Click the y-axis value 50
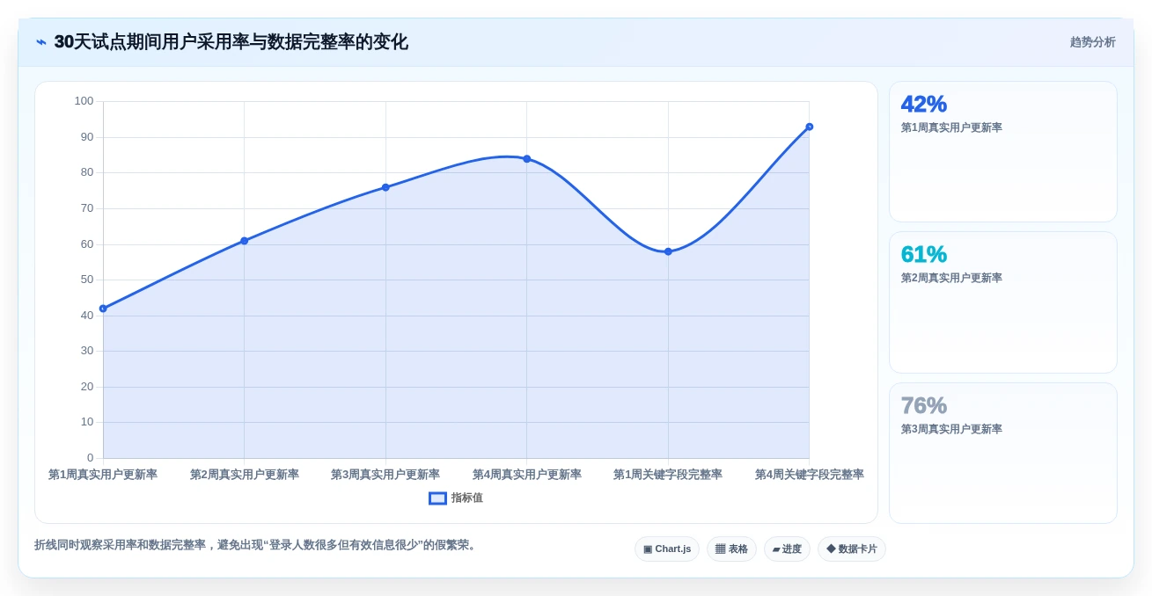 [x=87, y=280]
